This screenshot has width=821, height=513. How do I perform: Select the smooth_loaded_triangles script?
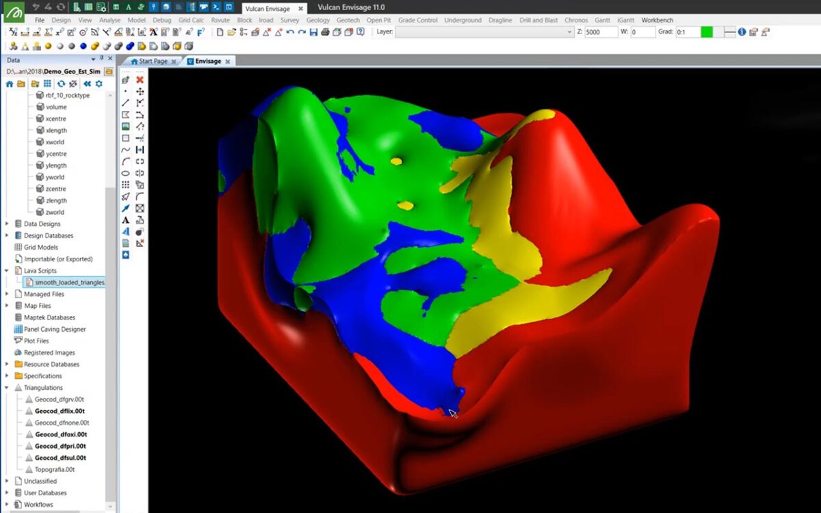[x=65, y=282]
